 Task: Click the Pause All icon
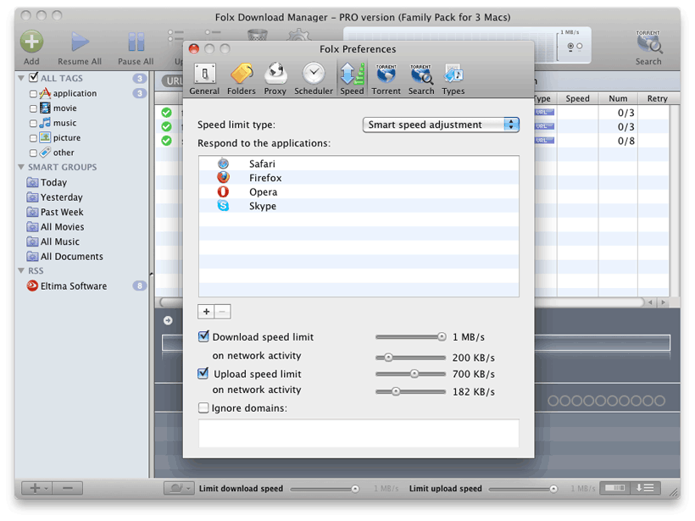click(136, 42)
